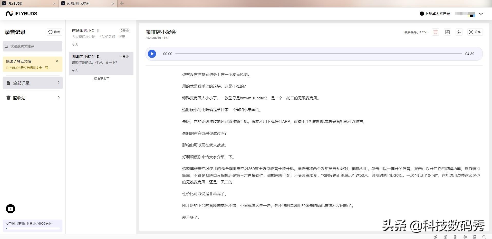Expand the account menu with the chevron

point(481,14)
